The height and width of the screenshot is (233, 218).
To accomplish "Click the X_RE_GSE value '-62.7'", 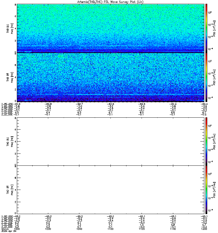I will [79, 104].
